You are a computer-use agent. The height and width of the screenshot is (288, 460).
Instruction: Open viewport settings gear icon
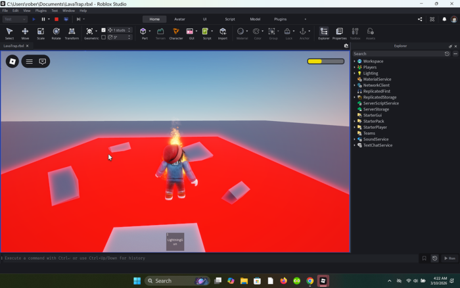(x=346, y=46)
